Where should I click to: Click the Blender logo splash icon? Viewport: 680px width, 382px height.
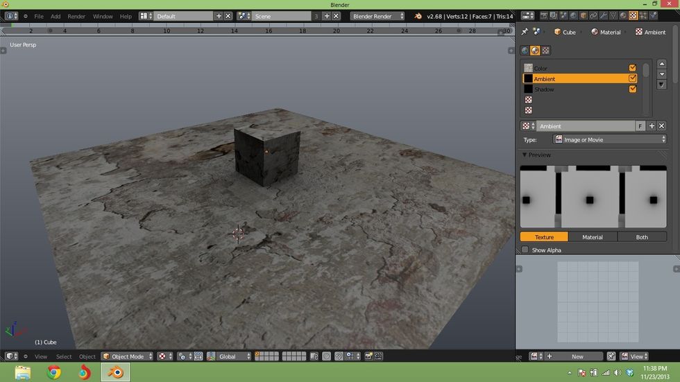[x=418, y=16]
